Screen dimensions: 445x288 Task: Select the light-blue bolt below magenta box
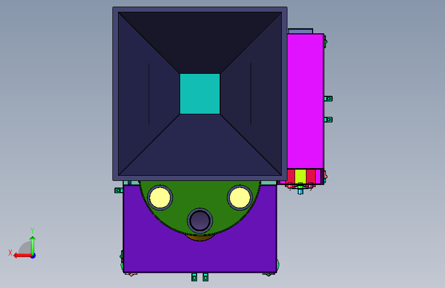pos(301,191)
